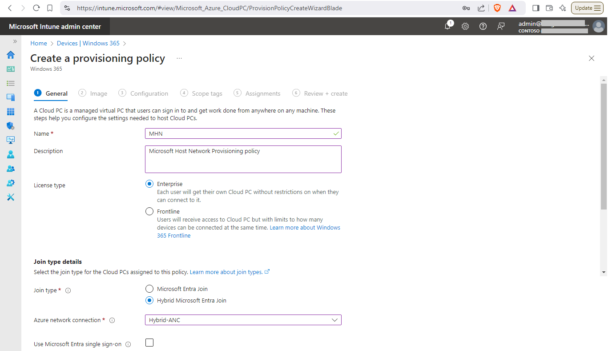The width and height of the screenshot is (608, 351).
Task: Open Learn more about join types link
Action: click(230, 272)
